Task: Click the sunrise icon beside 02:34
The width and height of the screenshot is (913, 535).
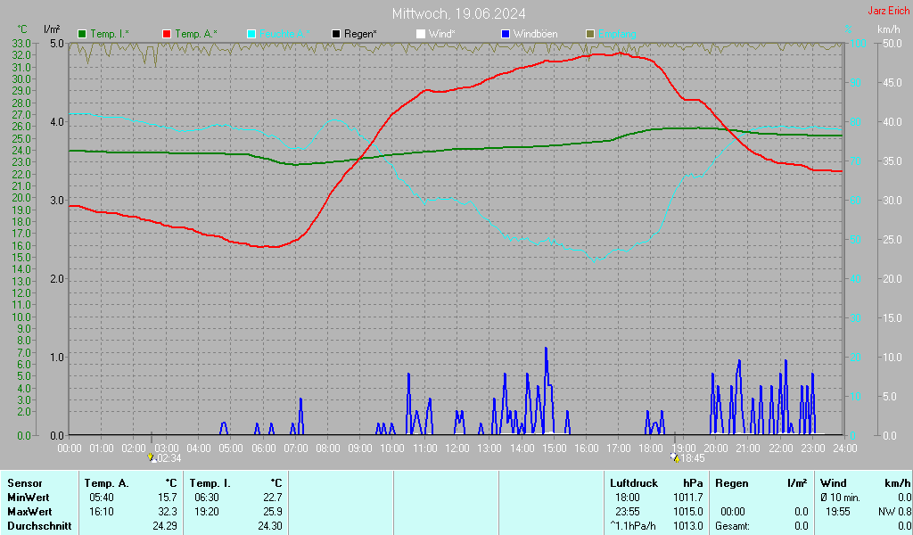Action: click(152, 458)
